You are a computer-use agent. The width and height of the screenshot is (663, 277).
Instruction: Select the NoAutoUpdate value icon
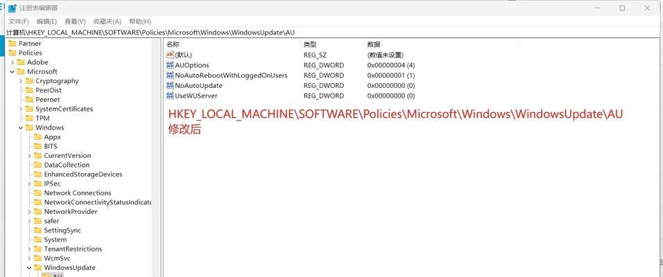[170, 85]
